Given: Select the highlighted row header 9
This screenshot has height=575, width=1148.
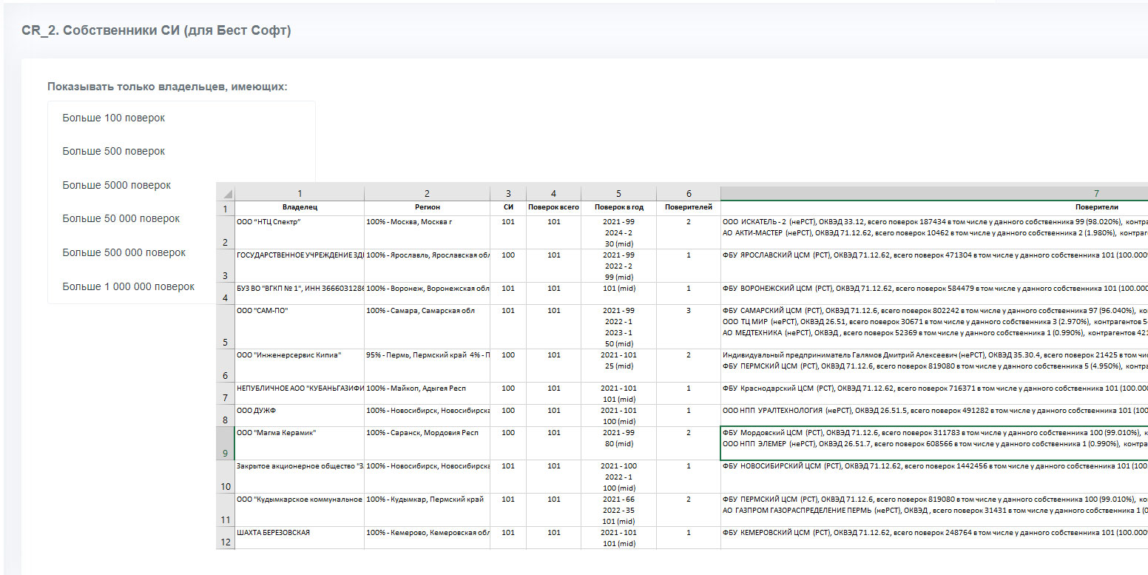Looking at the screenshot, I should coord(226,443).
